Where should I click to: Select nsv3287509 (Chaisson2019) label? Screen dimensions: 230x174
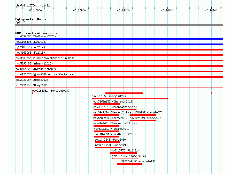click(x=136, y=161)
